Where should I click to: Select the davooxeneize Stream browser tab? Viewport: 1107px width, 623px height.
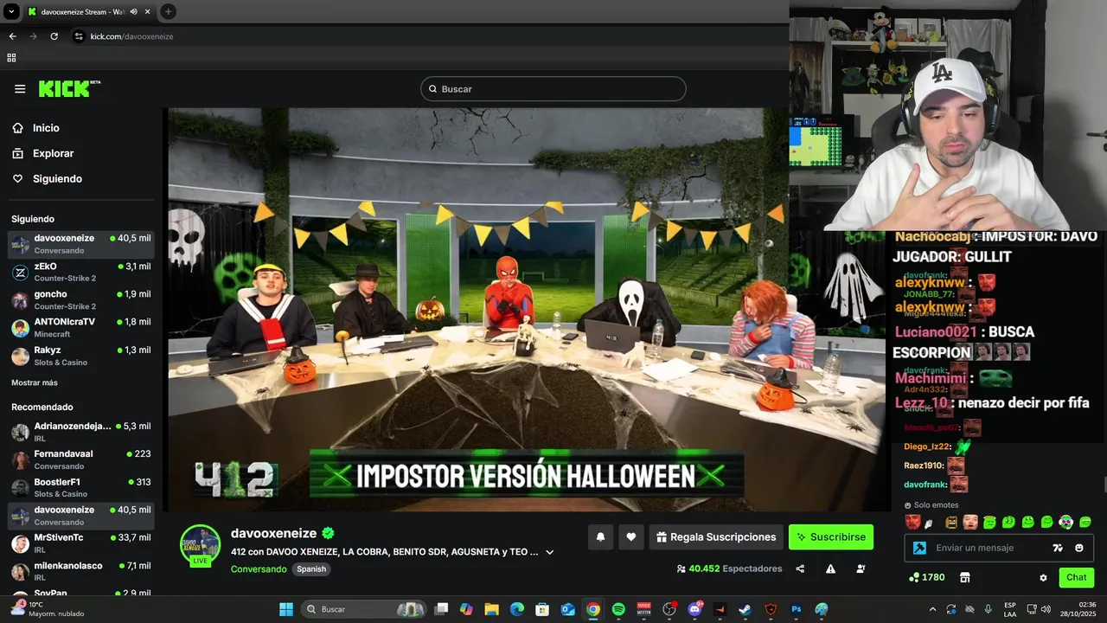coord(89,12)
